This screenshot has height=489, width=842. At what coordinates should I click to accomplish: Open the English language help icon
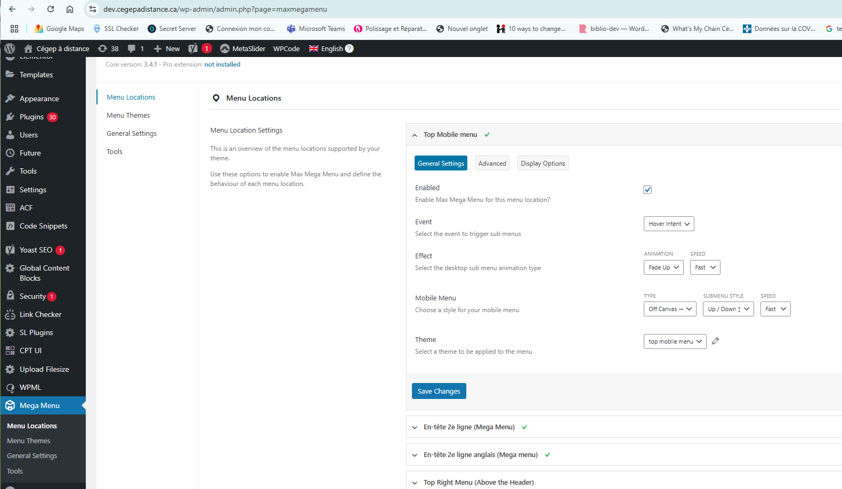[350, 48]
